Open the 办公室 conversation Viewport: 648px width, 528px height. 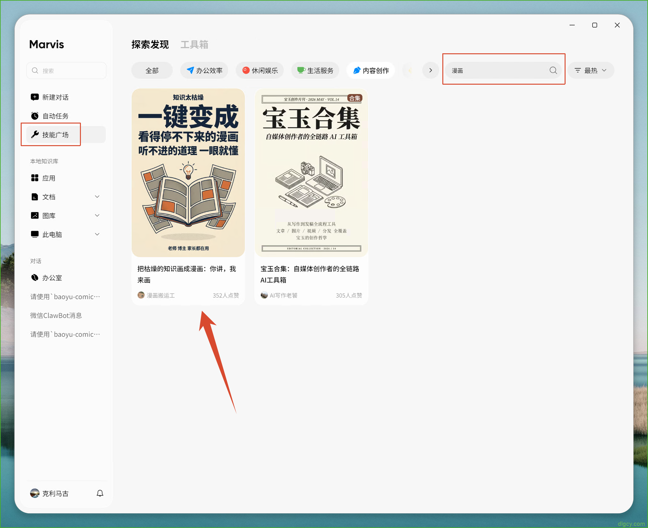click(x=66, y=277)
